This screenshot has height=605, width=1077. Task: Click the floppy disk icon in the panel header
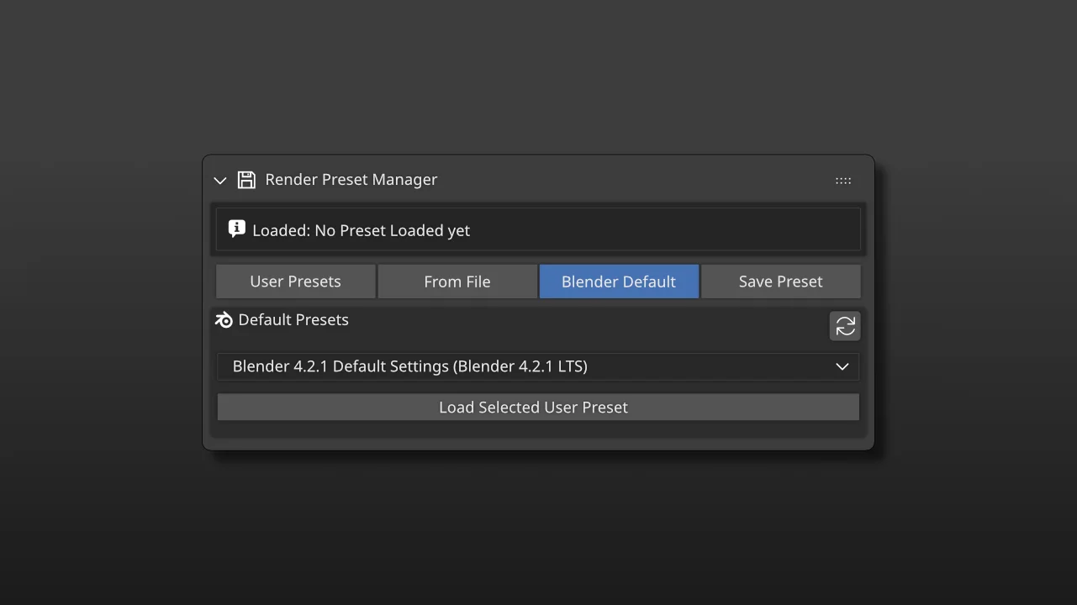246,179
